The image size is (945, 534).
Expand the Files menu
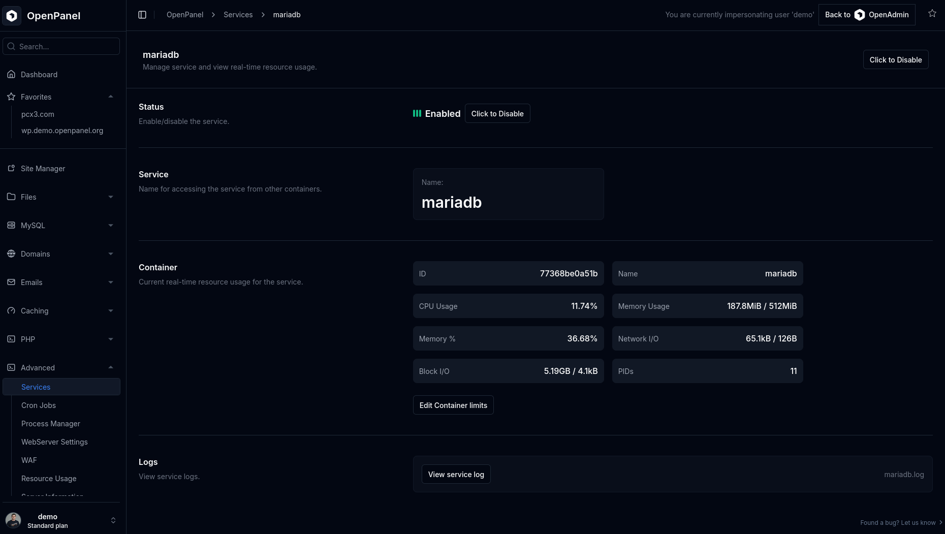pyautogui.click(x=111, y=197)
